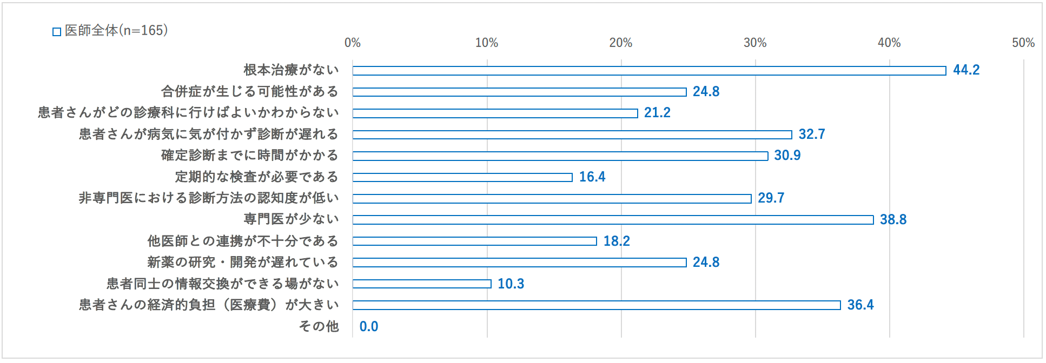Viewport: 1046px width, 363px height.
Task: Click the その他 category label
Action: click(319, 326)
